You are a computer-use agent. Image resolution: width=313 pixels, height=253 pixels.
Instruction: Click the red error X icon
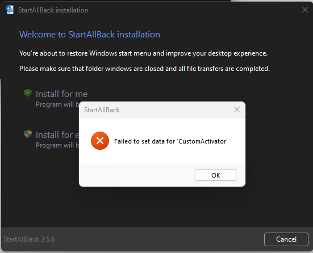100,141
